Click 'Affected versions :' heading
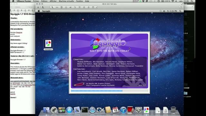The width and height of the screenshot is (206, 116). 17,47
